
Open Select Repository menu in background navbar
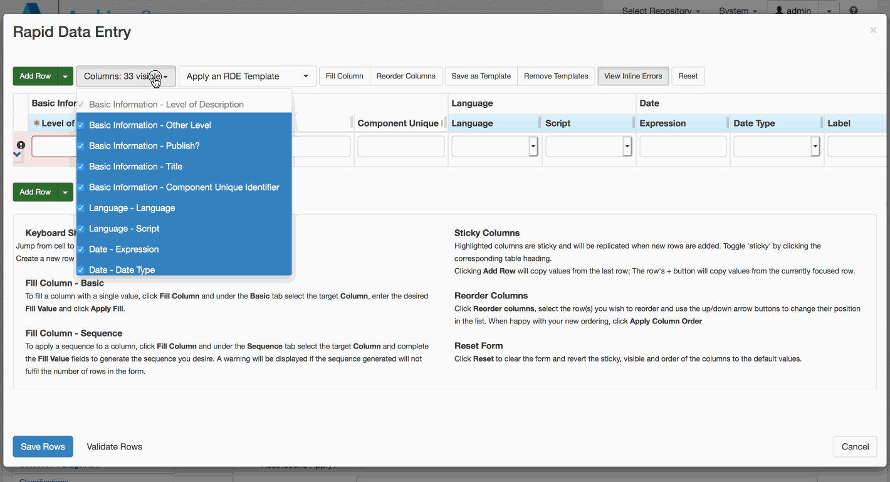pyautogui.click(x=661, y=11)
